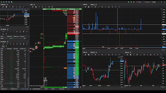Switch to the first tab of the upper-right chart panel
The width and height of the screenshot is (166, 93).
[85, 4]
